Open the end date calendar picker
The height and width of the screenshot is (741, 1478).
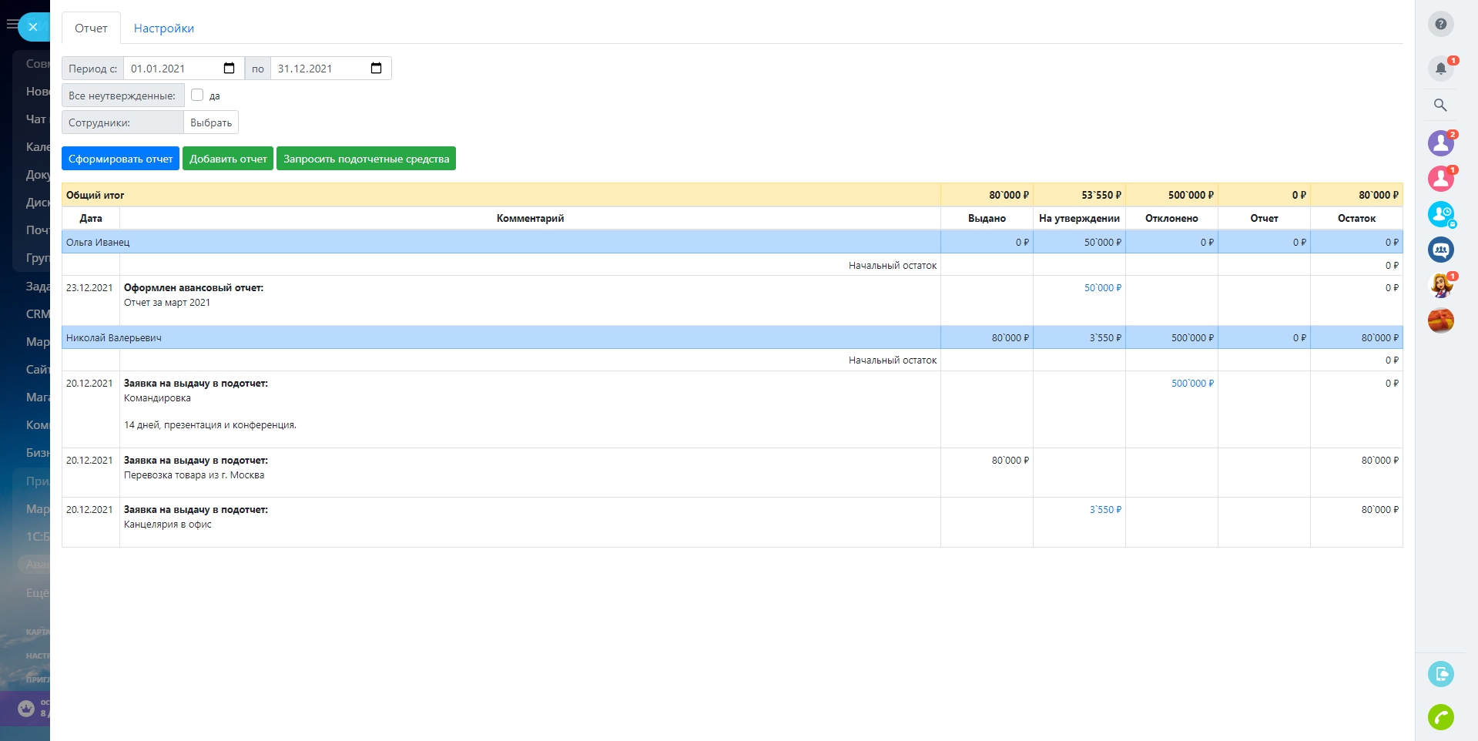tap(376, 69)
